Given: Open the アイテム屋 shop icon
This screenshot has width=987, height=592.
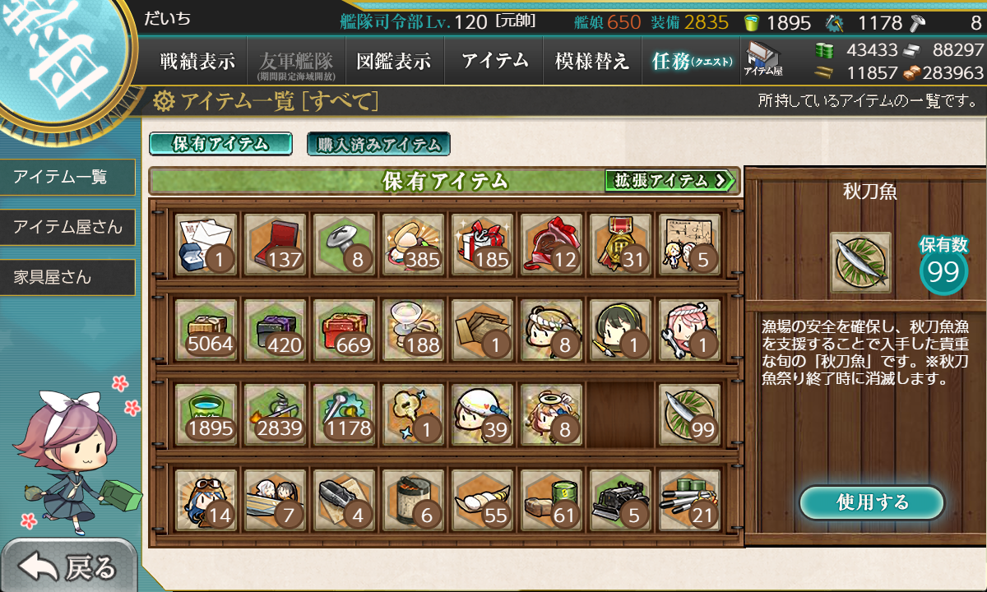Looking at the screenshot, I should (x=762, y=59).
